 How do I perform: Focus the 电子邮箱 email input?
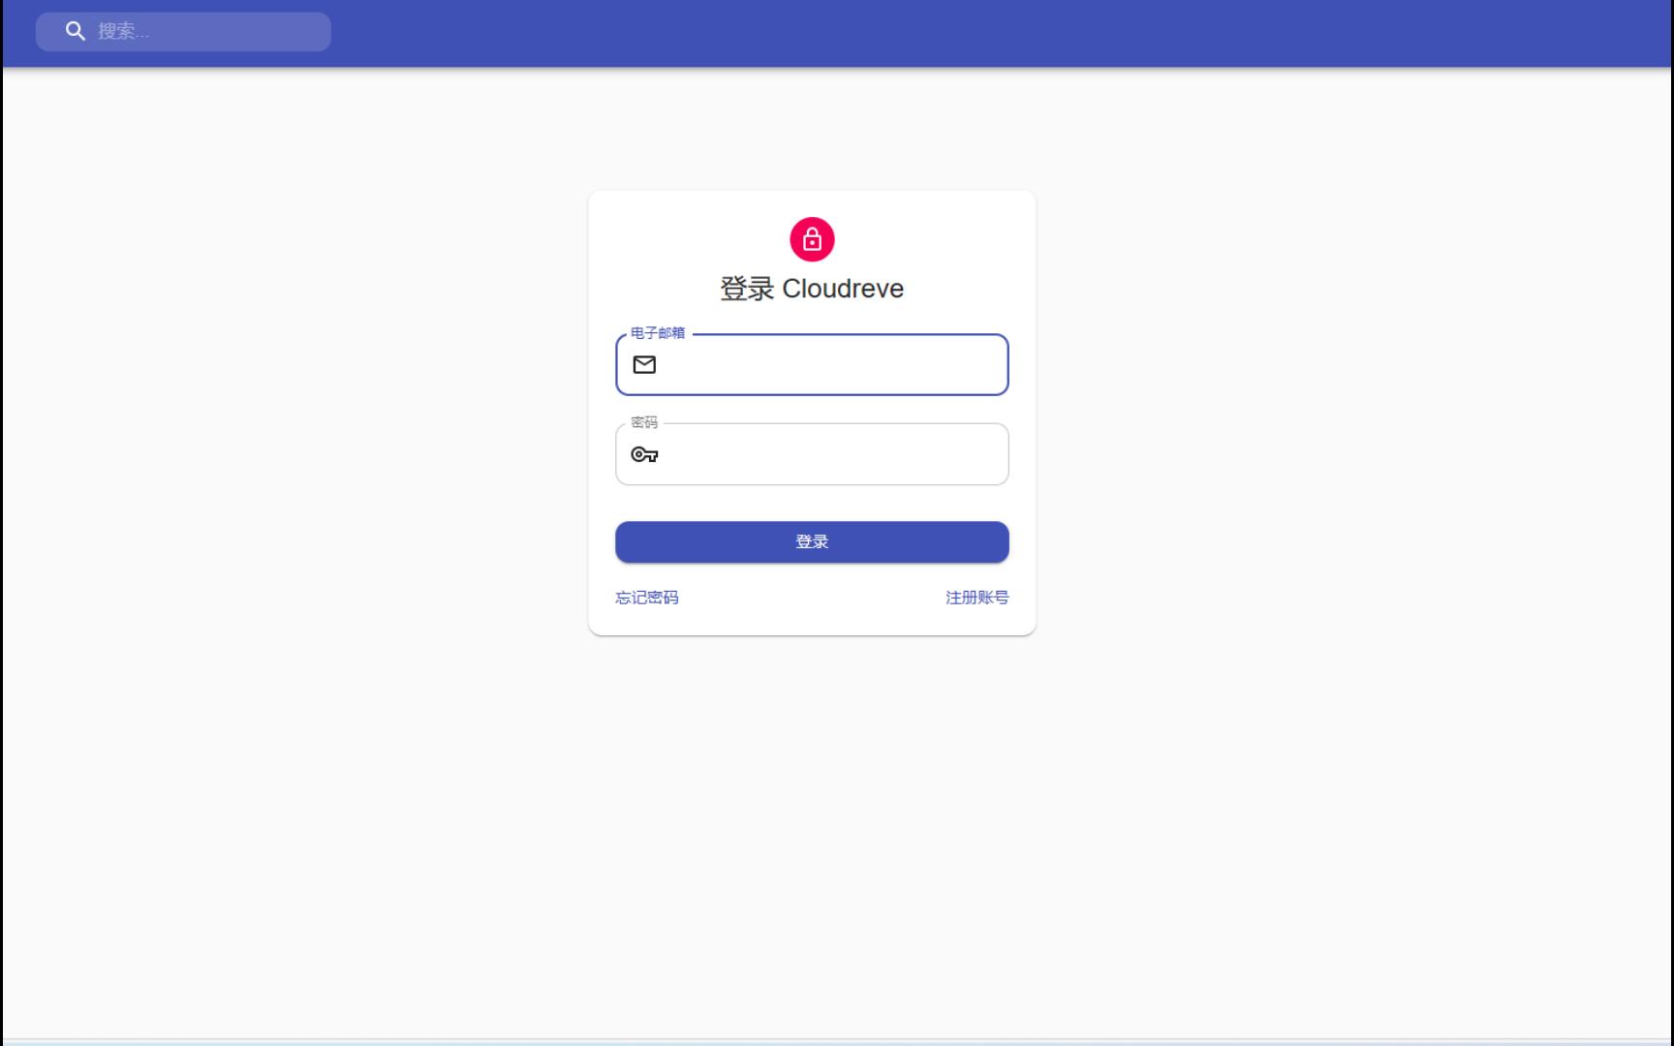point(812,365)
